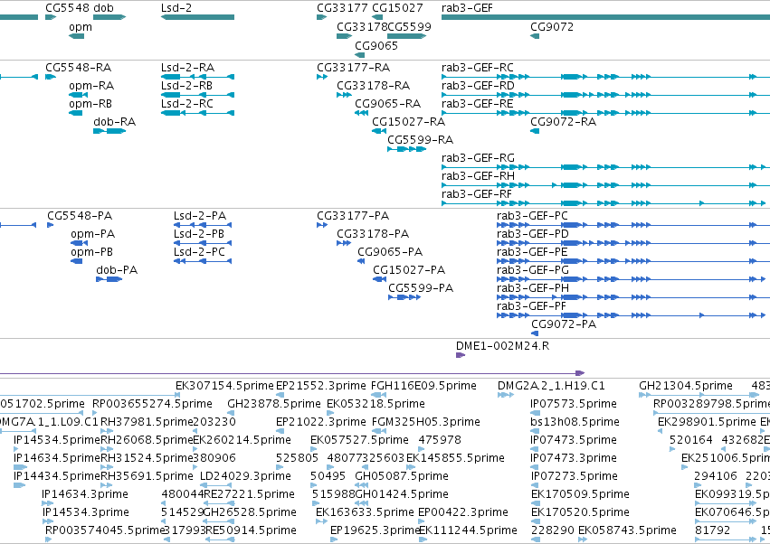Select EST IP07573.5prime

(574, 404)
